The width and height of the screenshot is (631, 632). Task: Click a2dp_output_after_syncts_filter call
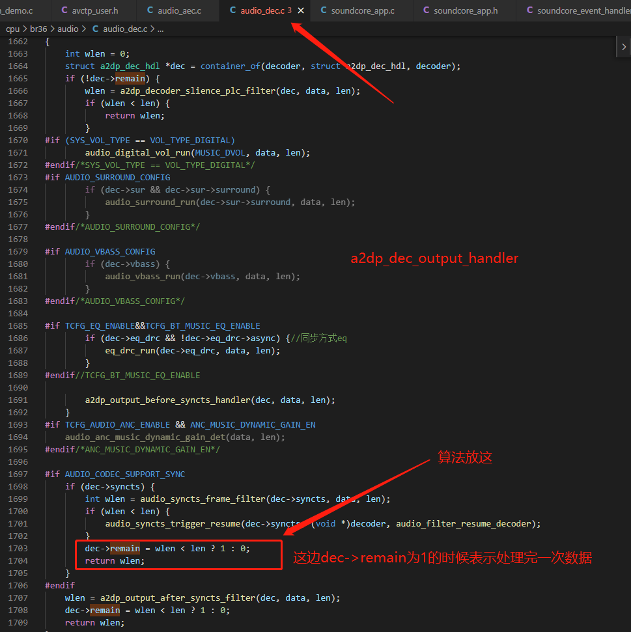(178, 598)
